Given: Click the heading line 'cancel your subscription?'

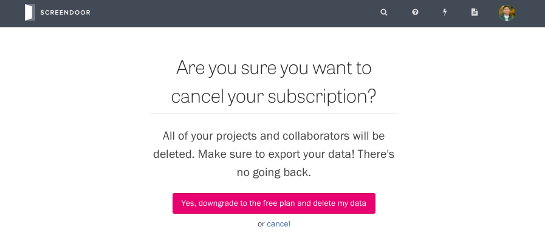Looking at the screenshot, I should [x=273, y=97].
